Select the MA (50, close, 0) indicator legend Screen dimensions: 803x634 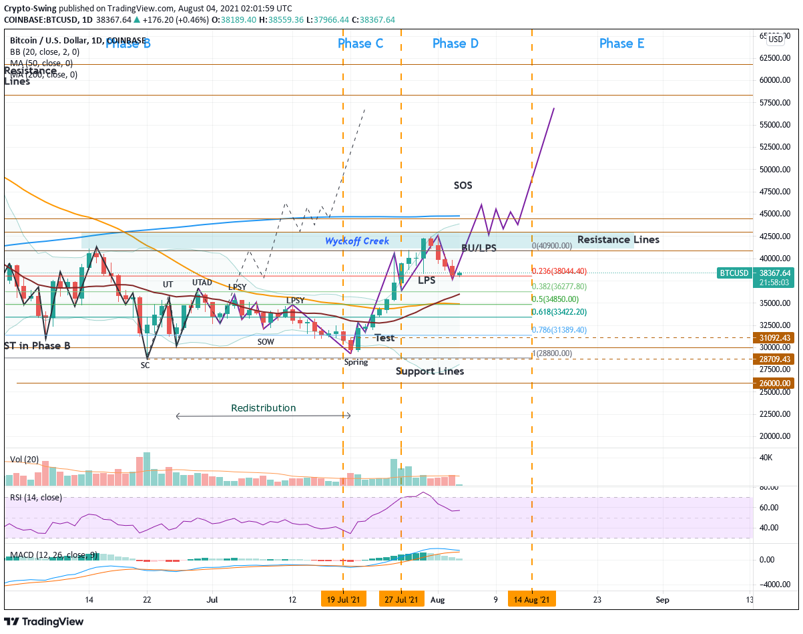pos(41,63)
